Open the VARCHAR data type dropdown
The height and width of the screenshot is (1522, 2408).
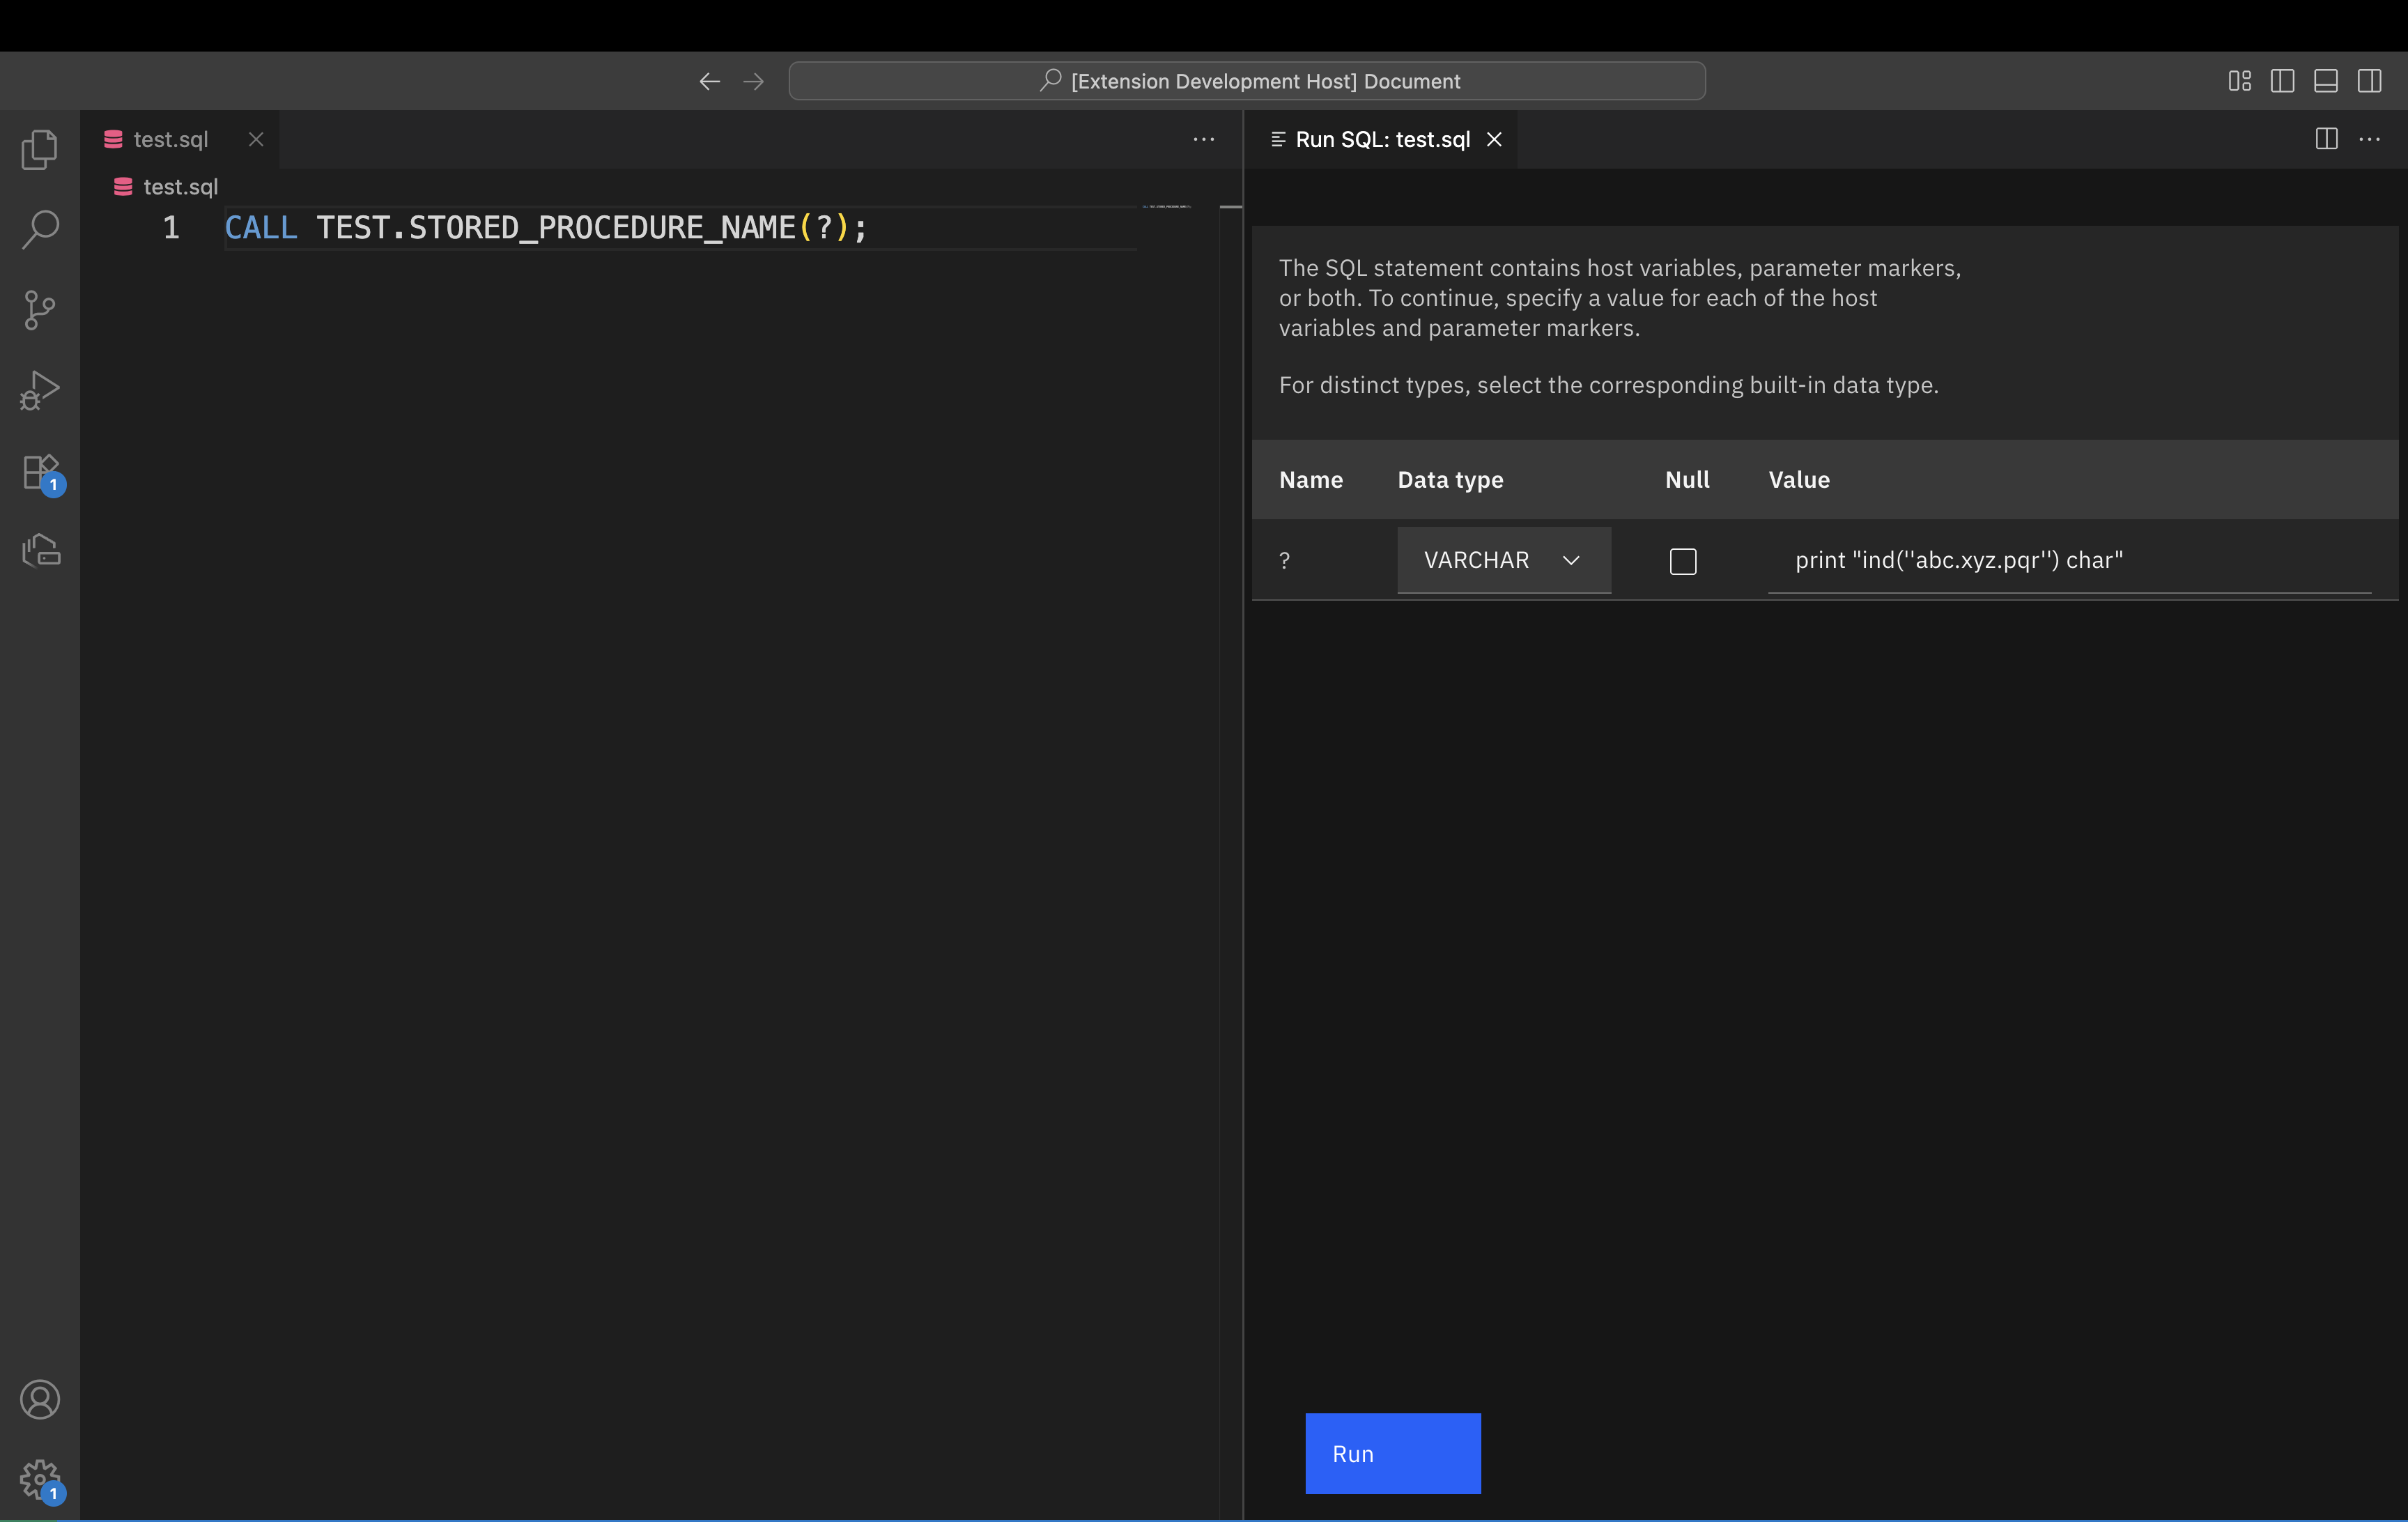point(1504,560)
